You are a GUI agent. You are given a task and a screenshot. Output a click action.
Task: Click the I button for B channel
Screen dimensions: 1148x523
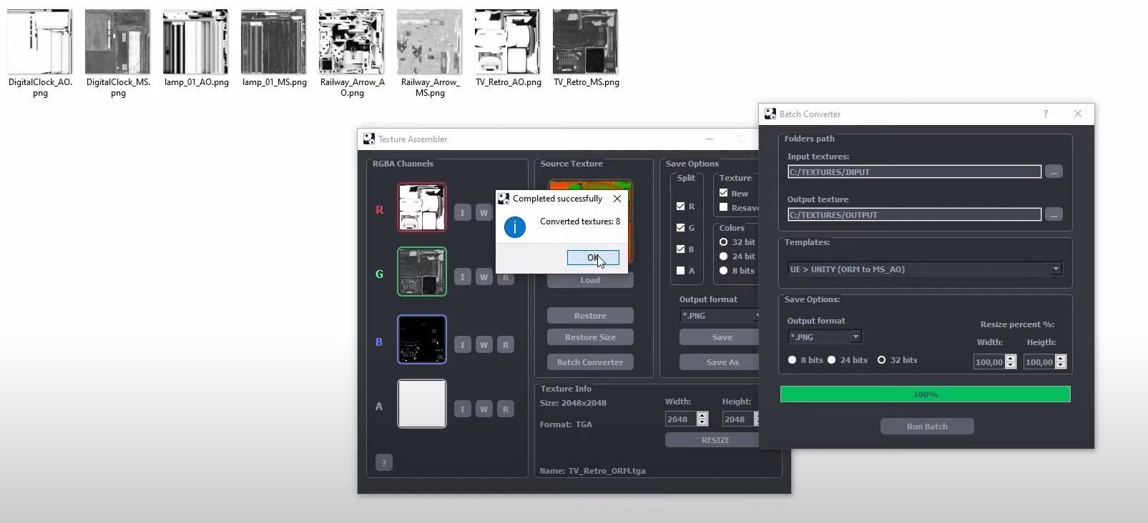click(x=462, y=344)
